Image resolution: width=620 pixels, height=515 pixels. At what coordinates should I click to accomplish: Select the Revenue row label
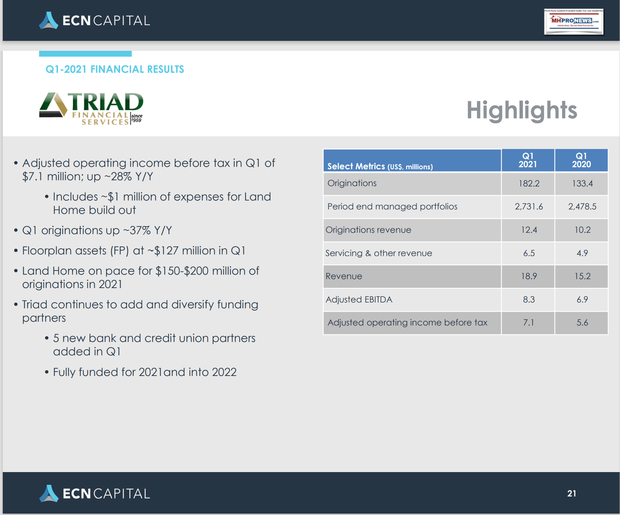tap(344, 276)
